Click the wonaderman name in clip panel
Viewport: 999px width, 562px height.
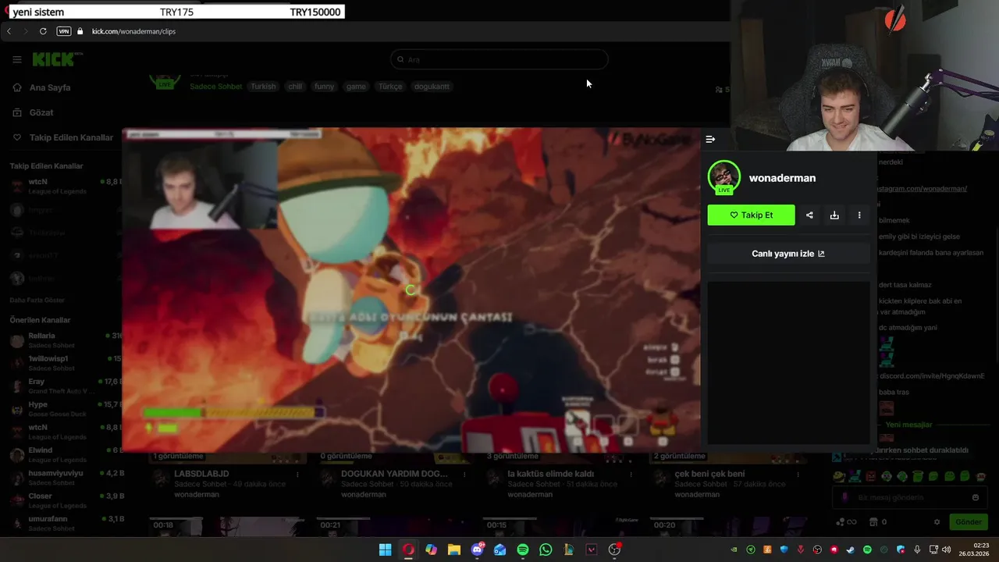[782, 178]
